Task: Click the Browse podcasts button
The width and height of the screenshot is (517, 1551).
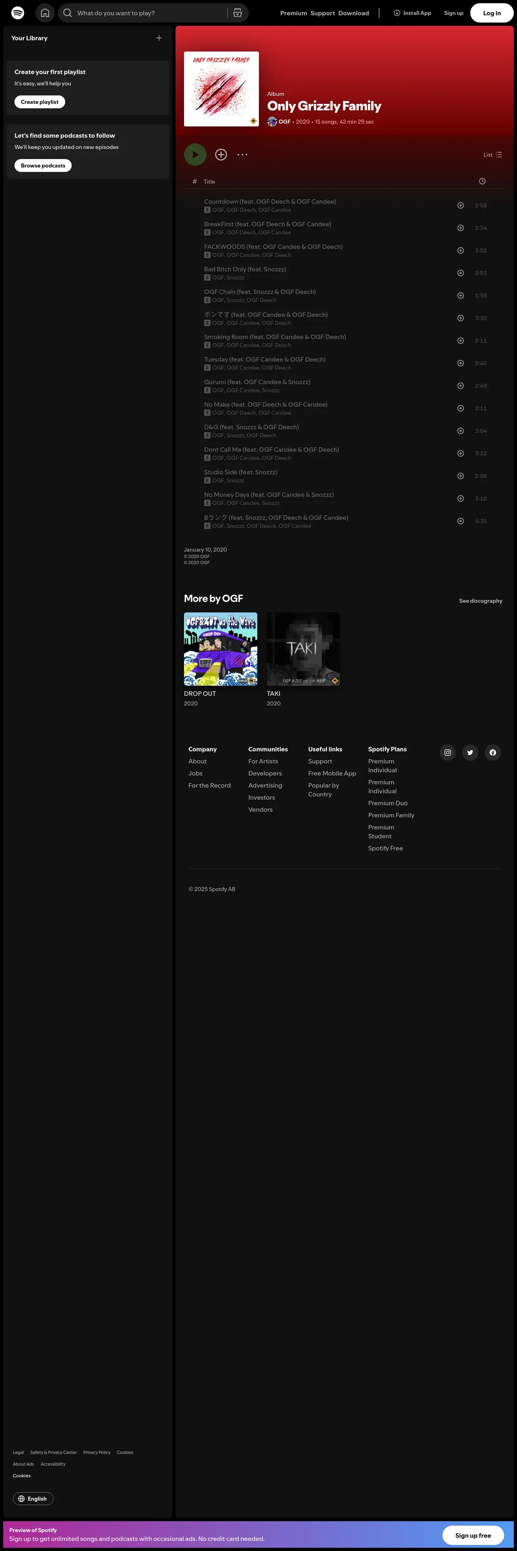Action: 43,165
